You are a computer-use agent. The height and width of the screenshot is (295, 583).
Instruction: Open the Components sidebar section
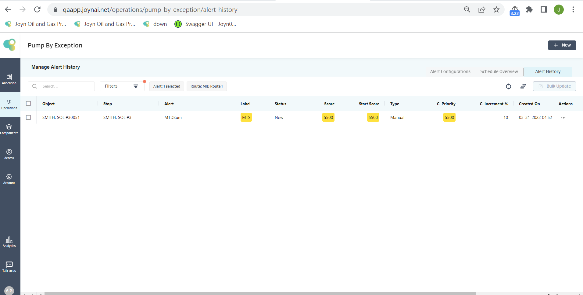9,129
